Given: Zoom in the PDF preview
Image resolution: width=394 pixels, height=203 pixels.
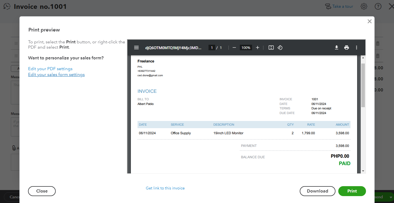Looking at the screenshot, I should click(x=257, y=48).
